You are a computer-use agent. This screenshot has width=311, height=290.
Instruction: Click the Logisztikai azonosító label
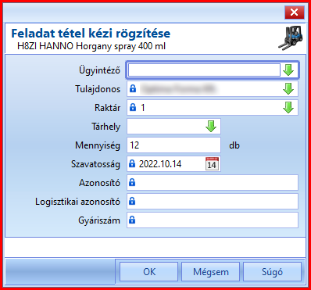tap(78, 202)
